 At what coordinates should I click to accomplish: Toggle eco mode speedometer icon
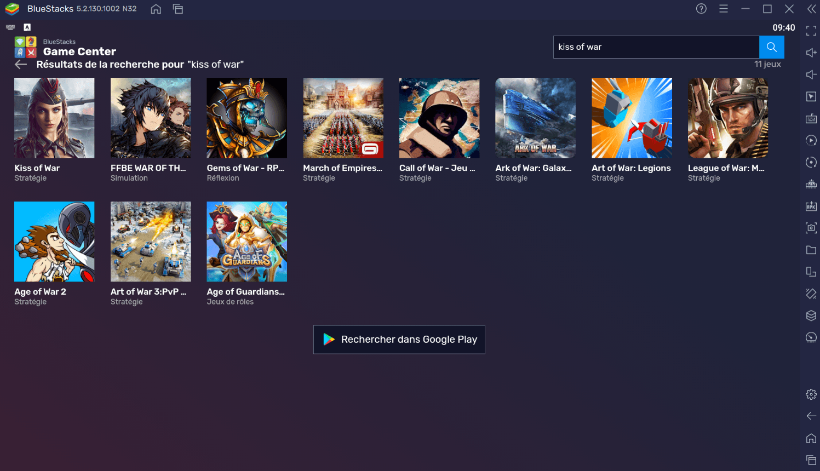pyautogui.click(x=811, y=337)
